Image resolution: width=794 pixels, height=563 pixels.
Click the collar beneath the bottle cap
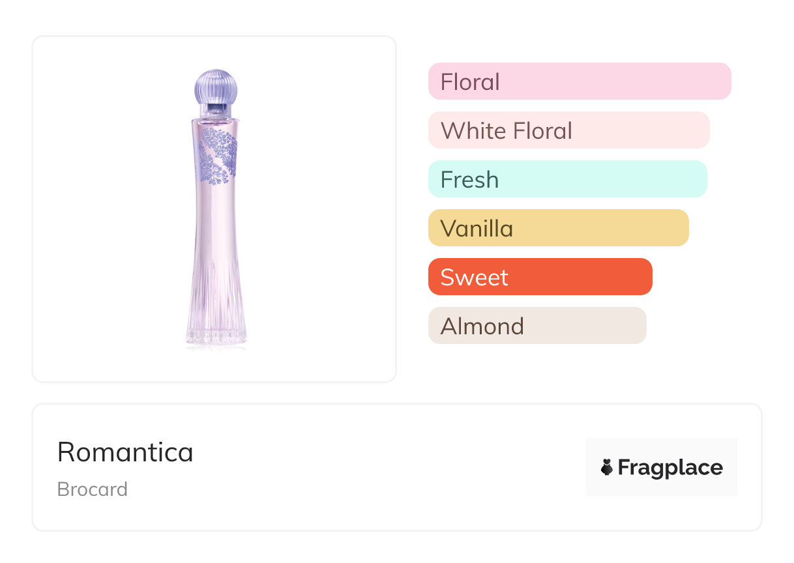(x=216, y=109)
